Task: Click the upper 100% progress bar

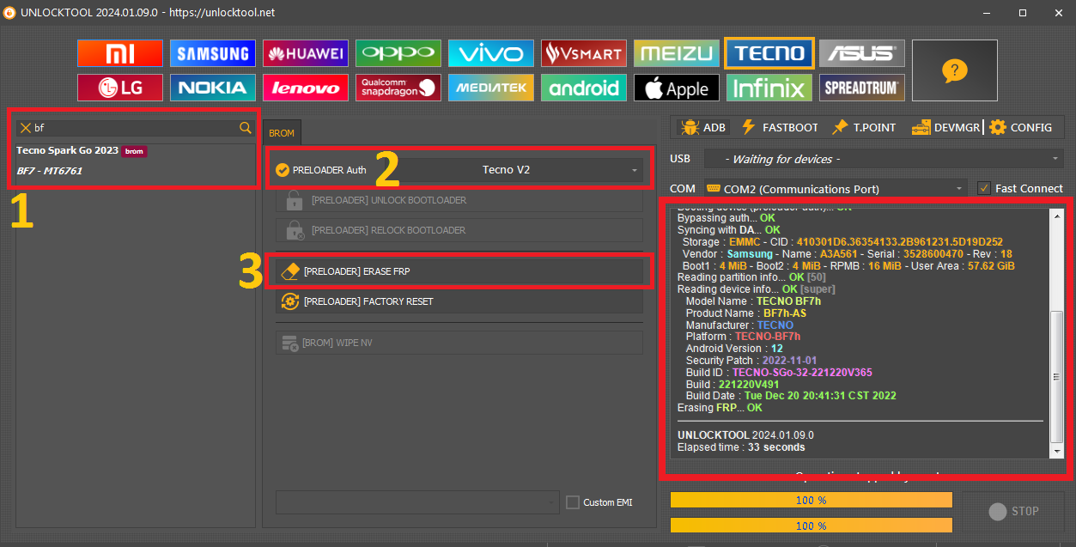Action: (x=811, y=500)
